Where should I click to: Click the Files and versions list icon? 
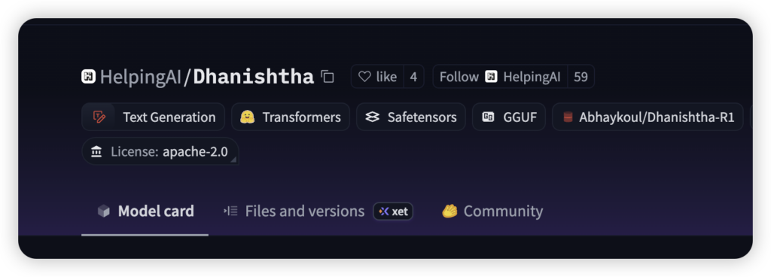tap(230, 212)
